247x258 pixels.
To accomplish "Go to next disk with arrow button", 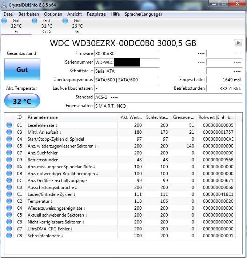I will tap(238, 43).
